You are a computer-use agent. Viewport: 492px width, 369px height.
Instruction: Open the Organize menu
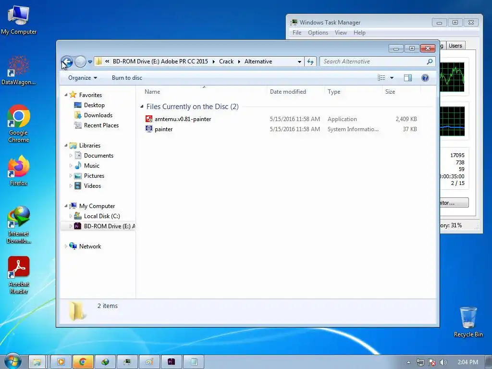click(83, 78)
